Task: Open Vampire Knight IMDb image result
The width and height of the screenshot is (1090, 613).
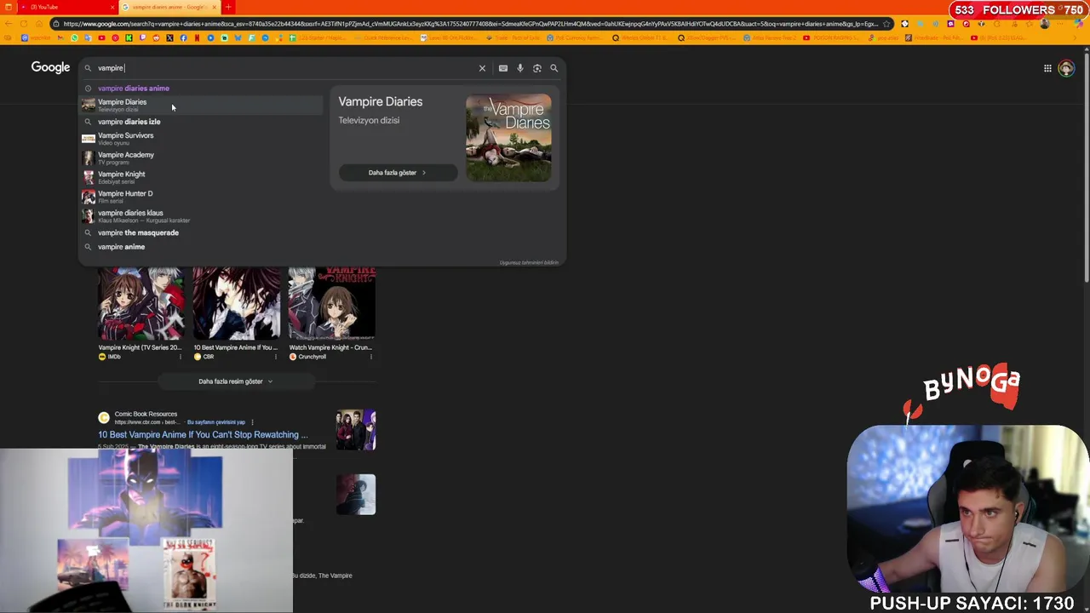Action: [140, 304]
